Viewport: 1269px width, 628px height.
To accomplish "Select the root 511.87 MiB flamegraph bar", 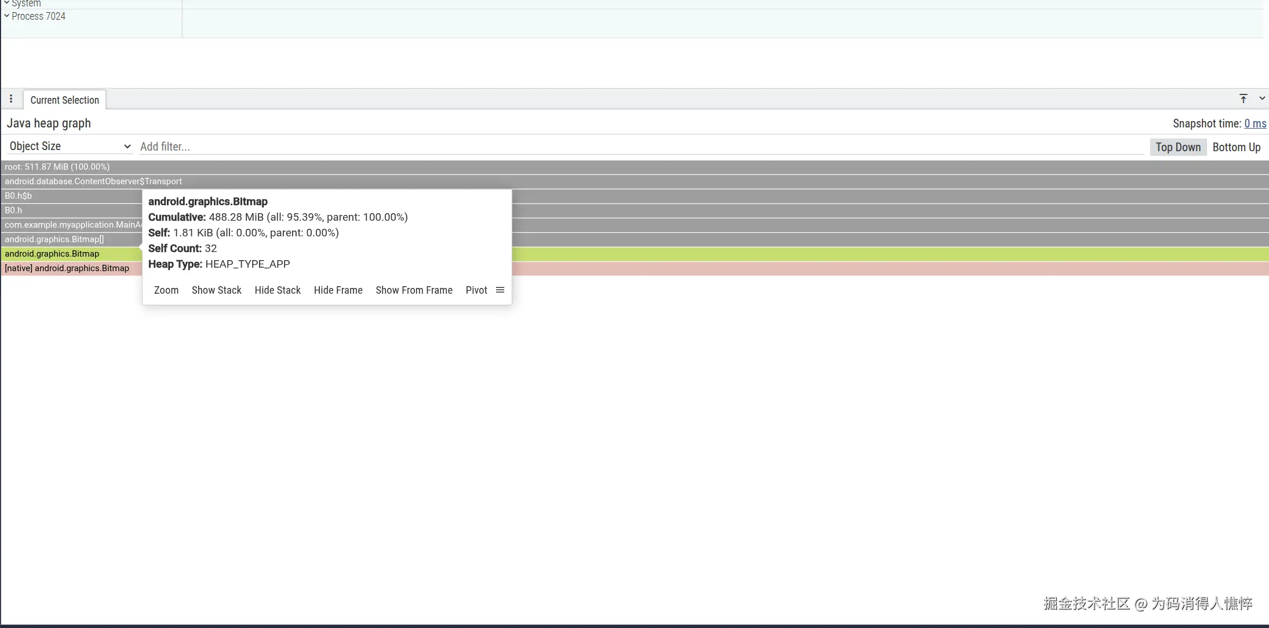I will [637, 167].
